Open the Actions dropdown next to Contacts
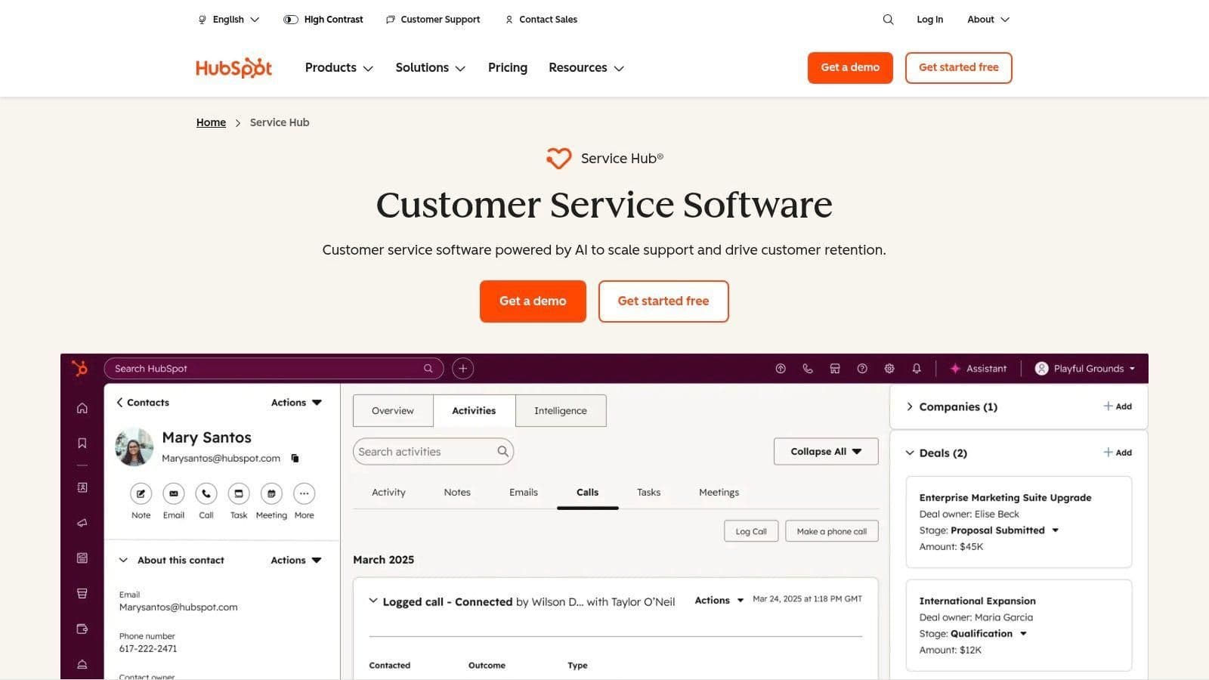1209x680 pixels. click(295, 402)
